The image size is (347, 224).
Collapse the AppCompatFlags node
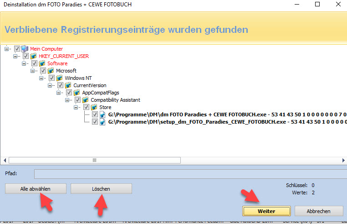point(58,93)
